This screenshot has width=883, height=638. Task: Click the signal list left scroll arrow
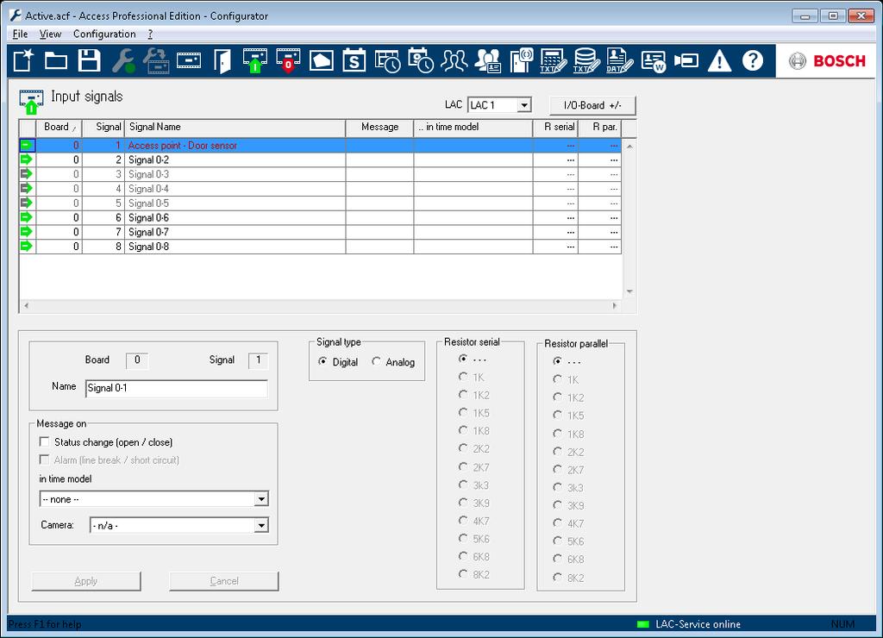26,306
